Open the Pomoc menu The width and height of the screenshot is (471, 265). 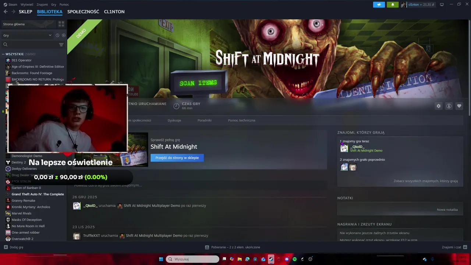click(64, 4)
